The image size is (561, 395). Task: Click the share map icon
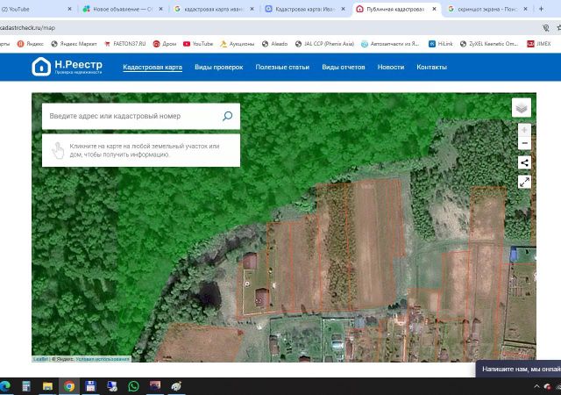point(524,162)
